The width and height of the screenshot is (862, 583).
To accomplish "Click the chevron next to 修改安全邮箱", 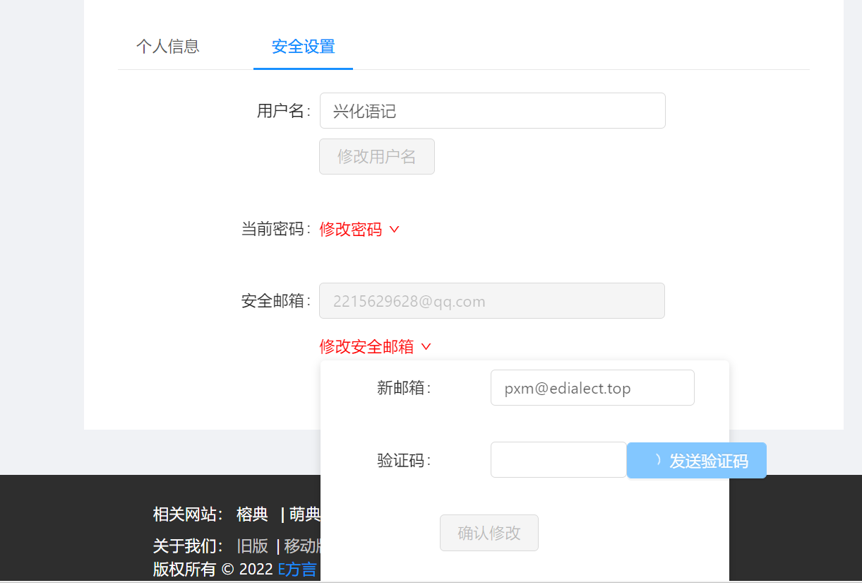I will pos(426,346).
